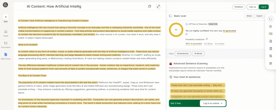Click the Basic scan ring icon in header
This screenshot has height=110, width=276.
170,16
